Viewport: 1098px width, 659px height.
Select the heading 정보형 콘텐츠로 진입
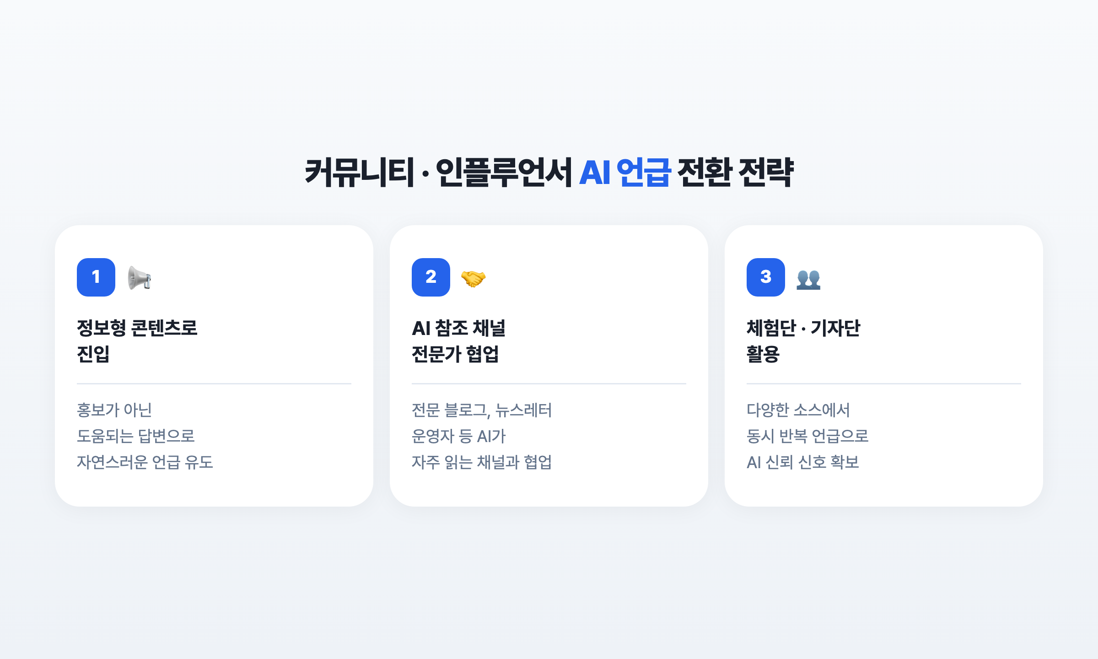(x=137, y=341)
